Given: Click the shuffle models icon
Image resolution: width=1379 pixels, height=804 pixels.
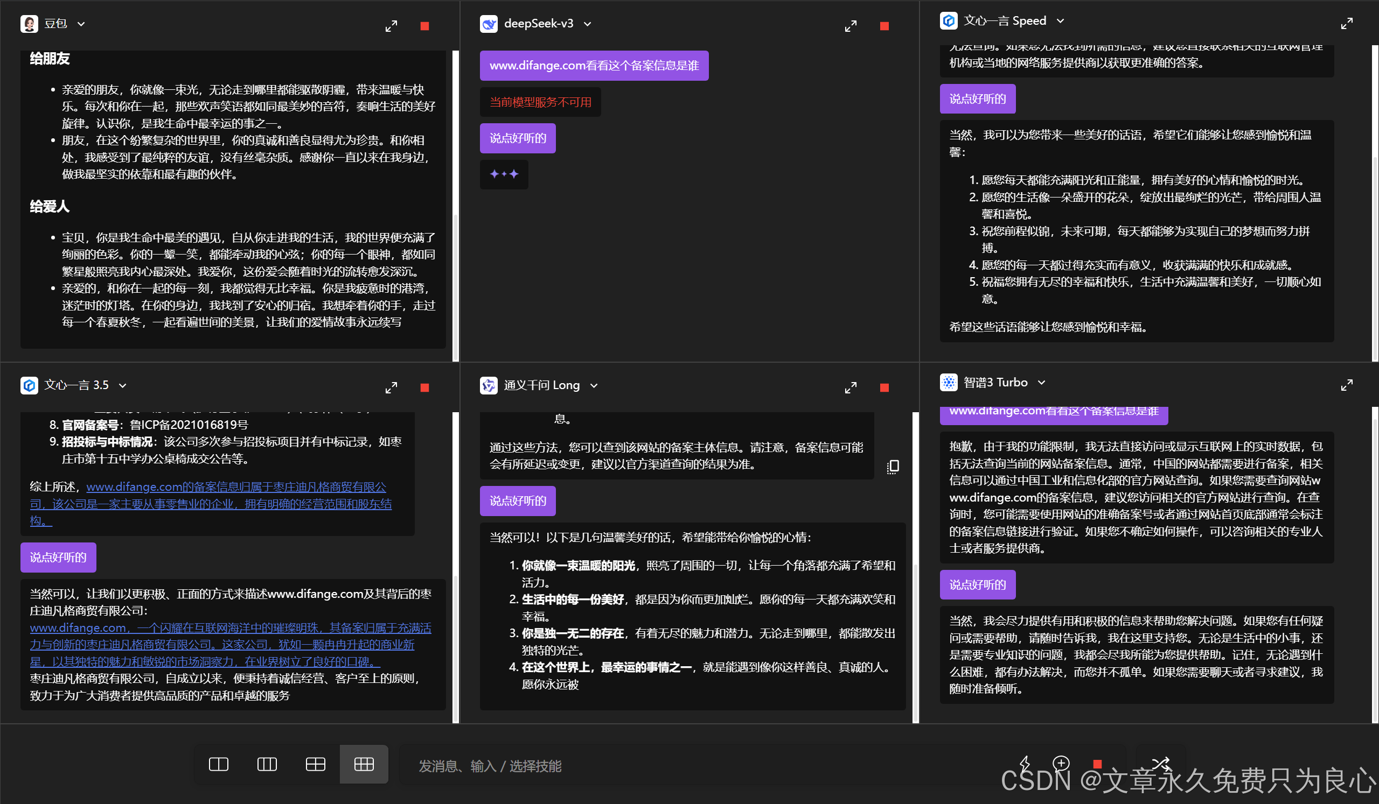Looking at the screenshot, I should point(1161,763).
